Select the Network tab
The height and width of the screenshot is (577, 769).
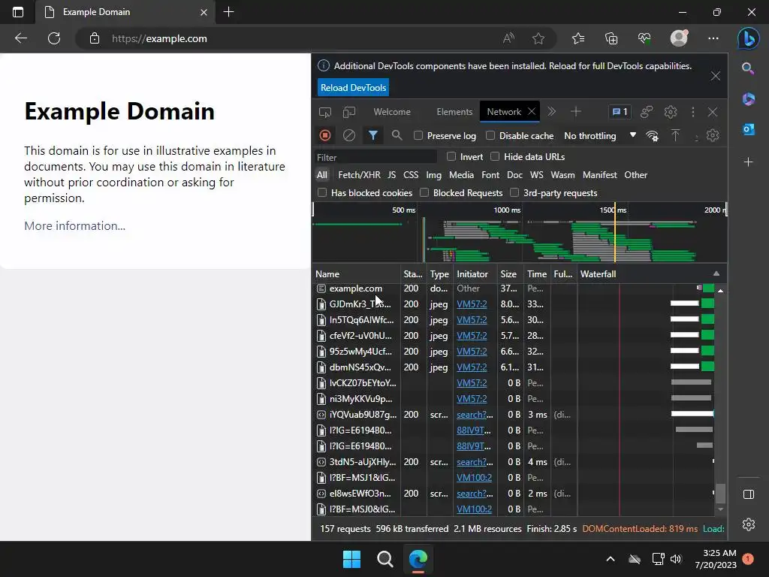point(504,112)
